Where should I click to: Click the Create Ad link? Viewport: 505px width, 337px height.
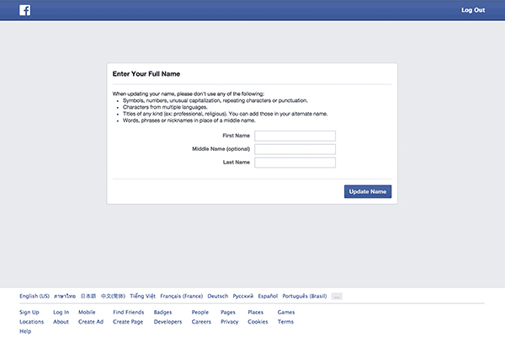tap(90, 322)
